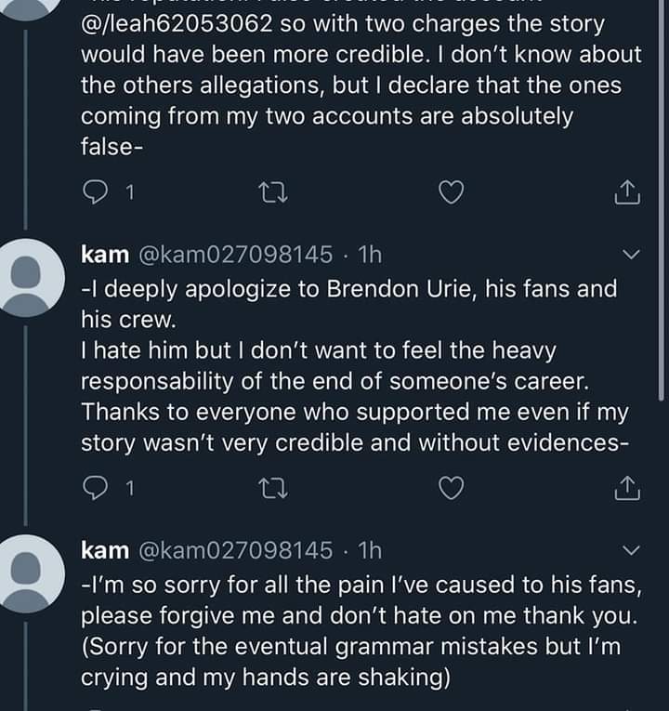The height and width of the screenshot is (711, 669).
Task: Click the 1h timestamp on the last tweet
Action: click(370, 550)
